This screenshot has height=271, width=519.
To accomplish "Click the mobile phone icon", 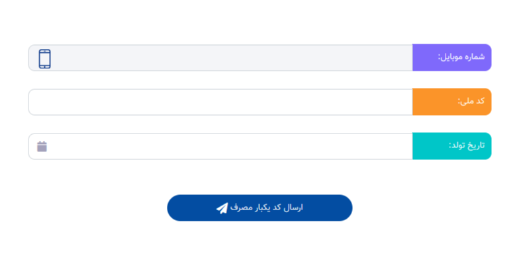I will coord(44,58).
